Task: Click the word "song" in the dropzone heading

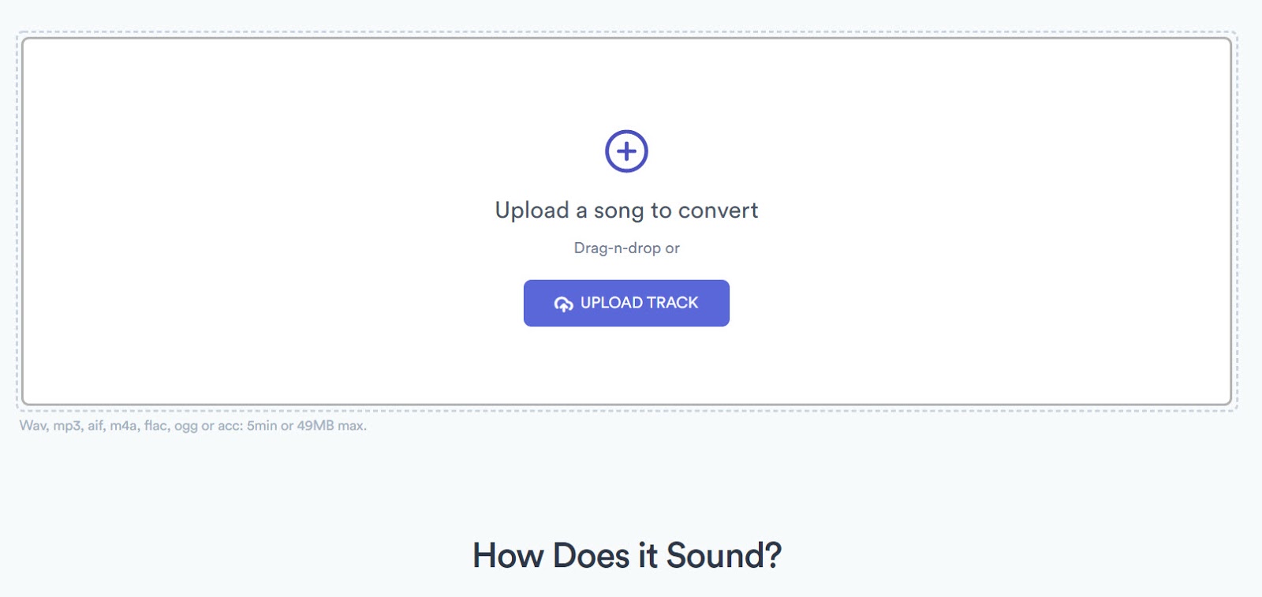Action: [x=618, y=211]
